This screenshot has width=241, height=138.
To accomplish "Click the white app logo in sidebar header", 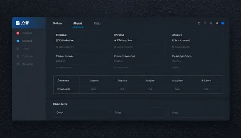I will [18, 23].
